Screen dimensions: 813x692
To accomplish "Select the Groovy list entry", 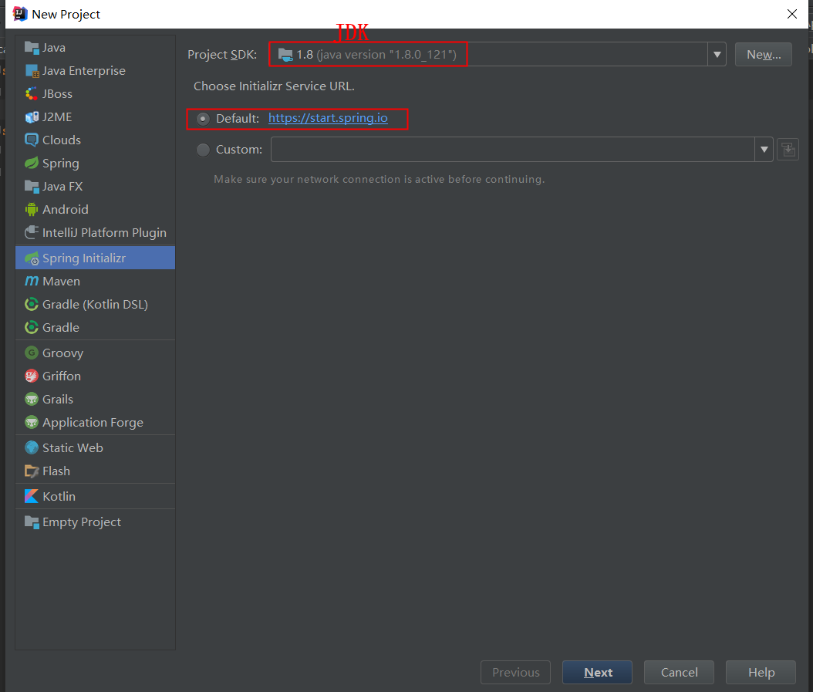I will pos(96,353).
